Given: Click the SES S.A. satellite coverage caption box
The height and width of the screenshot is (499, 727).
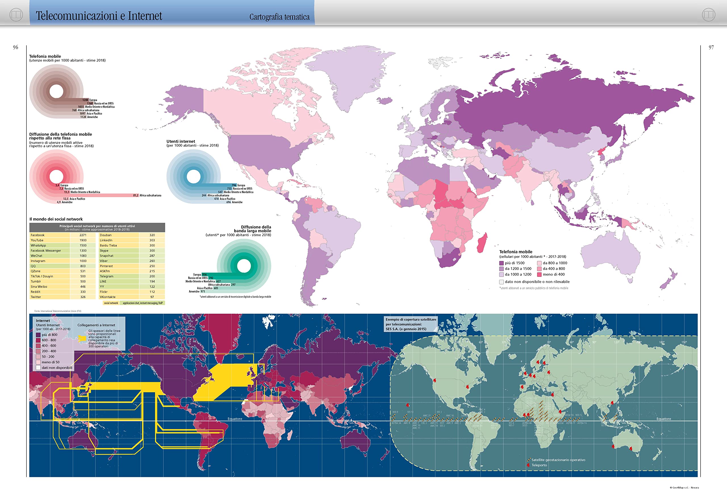Looking at the screenshot, I should (411, 324).
